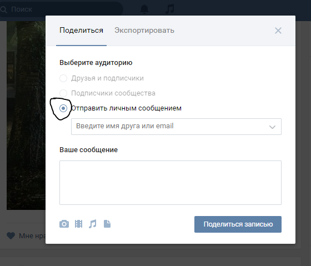Click the search magnifier icon in the header

[x=3, y=9]
